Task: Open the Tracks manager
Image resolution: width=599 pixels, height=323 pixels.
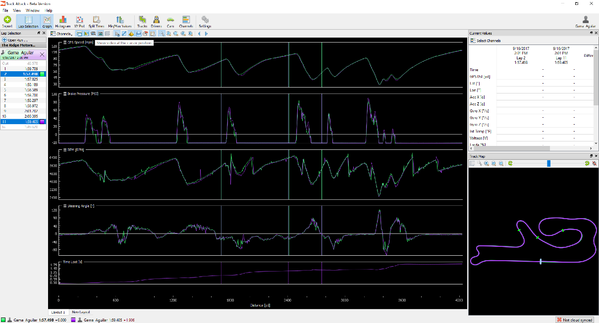Action: pyautogui.click(x=142, y=21)
